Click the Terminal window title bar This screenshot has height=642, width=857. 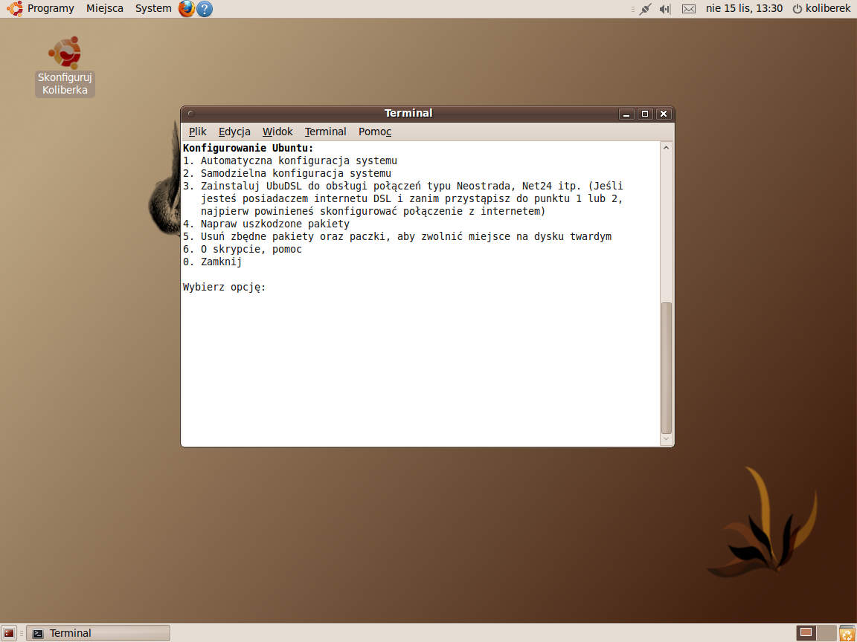pyautogui.click(x=408, y=114)
